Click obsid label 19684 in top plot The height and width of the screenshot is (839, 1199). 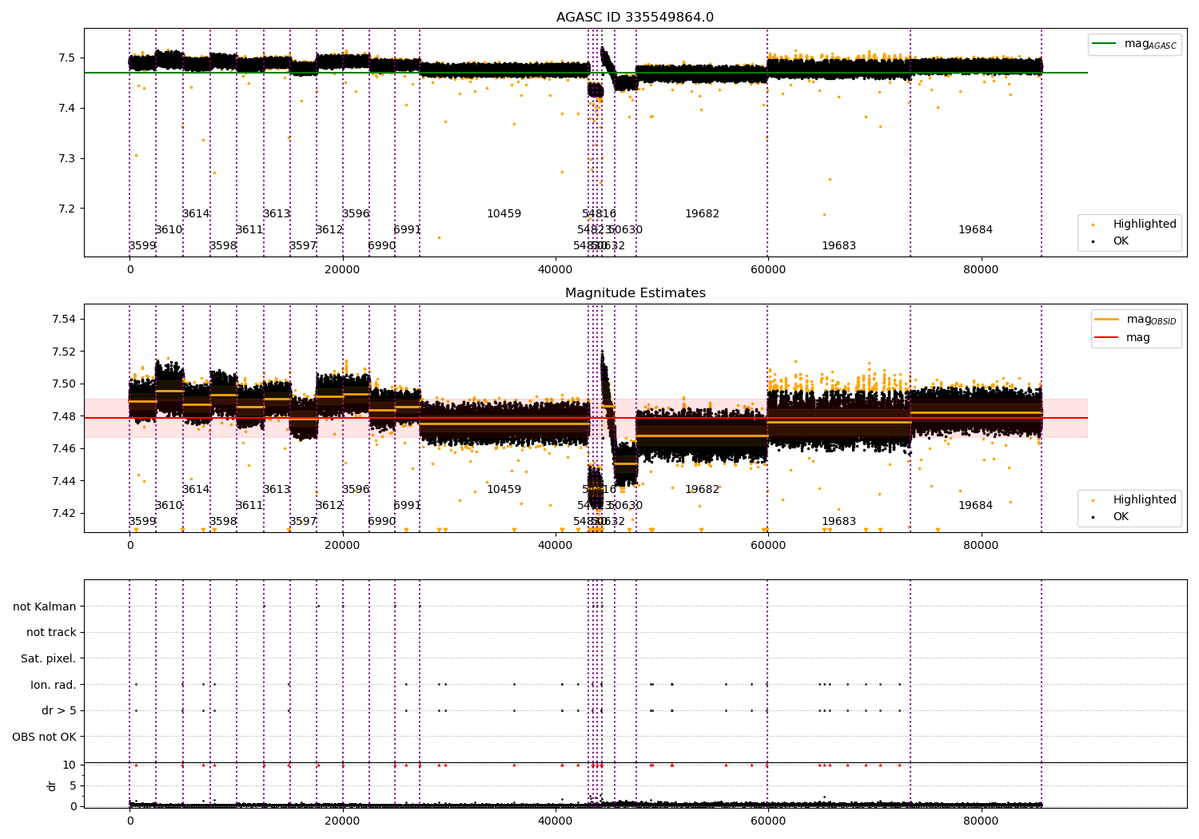click(975, 230)
